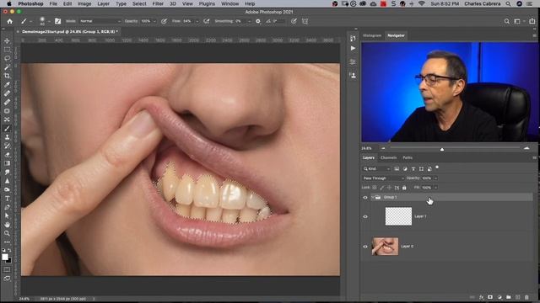Click the search icon in options bar
Image resolution: width=540 pixels, height=303 pixels.
506,21
